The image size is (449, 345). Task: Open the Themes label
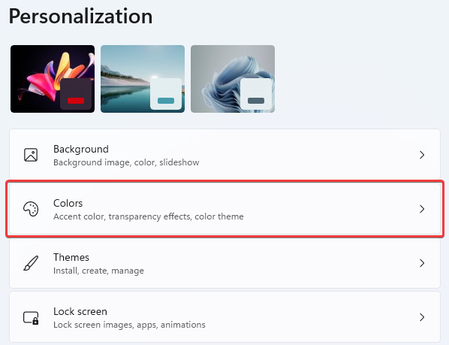pos(71,257)
